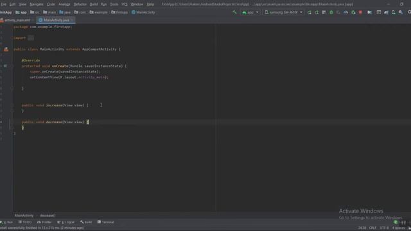Open the app run configuration dropdown

point(250,12)
